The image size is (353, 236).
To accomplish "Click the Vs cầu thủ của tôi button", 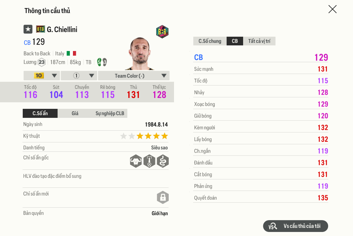I will [295, 226].
